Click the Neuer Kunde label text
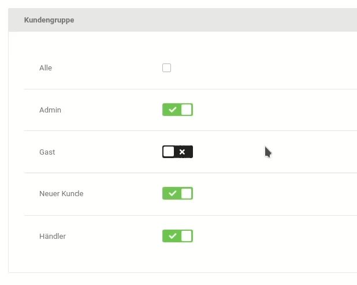 point(61,194)
